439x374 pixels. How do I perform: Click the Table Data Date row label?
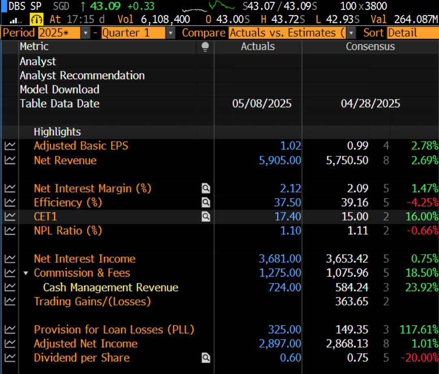point(60,104)
